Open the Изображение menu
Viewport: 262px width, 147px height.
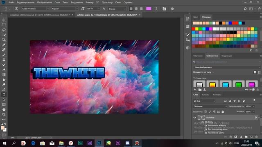[44, 2]
